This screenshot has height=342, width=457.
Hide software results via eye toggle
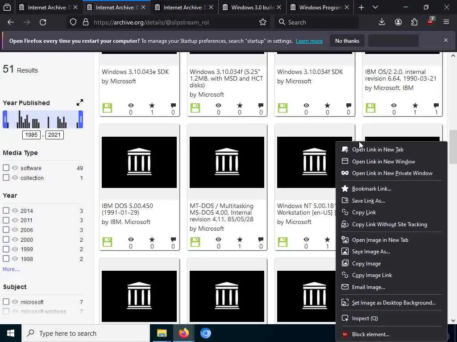(15, 168)
